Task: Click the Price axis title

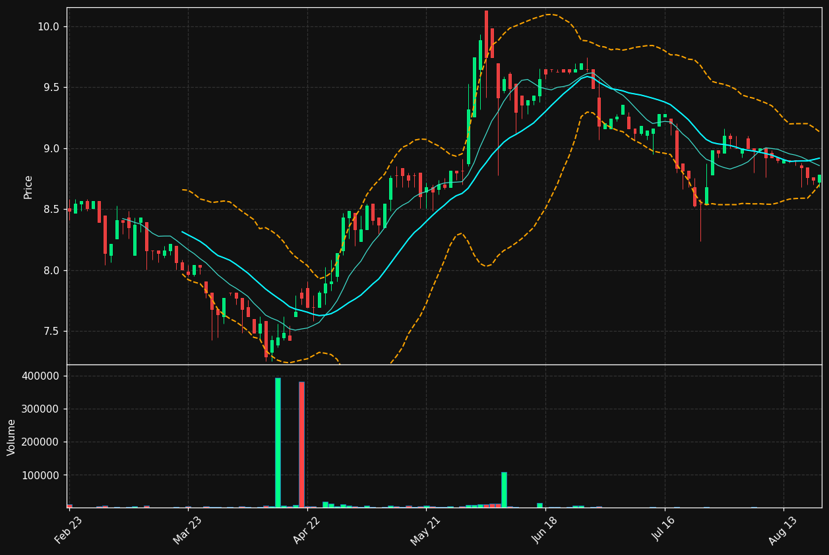Action: click(x=28, y=187)
